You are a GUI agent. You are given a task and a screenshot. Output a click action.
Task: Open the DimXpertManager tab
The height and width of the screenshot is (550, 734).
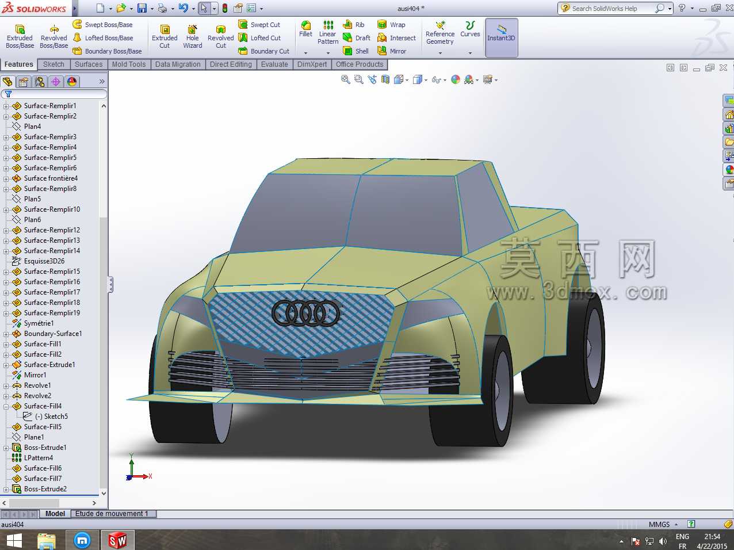[56, 82]
